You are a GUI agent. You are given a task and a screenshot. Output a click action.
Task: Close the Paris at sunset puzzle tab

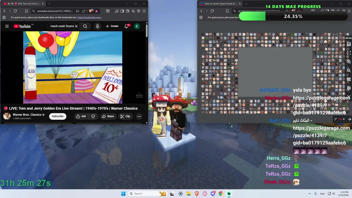[x=240, y=4]
